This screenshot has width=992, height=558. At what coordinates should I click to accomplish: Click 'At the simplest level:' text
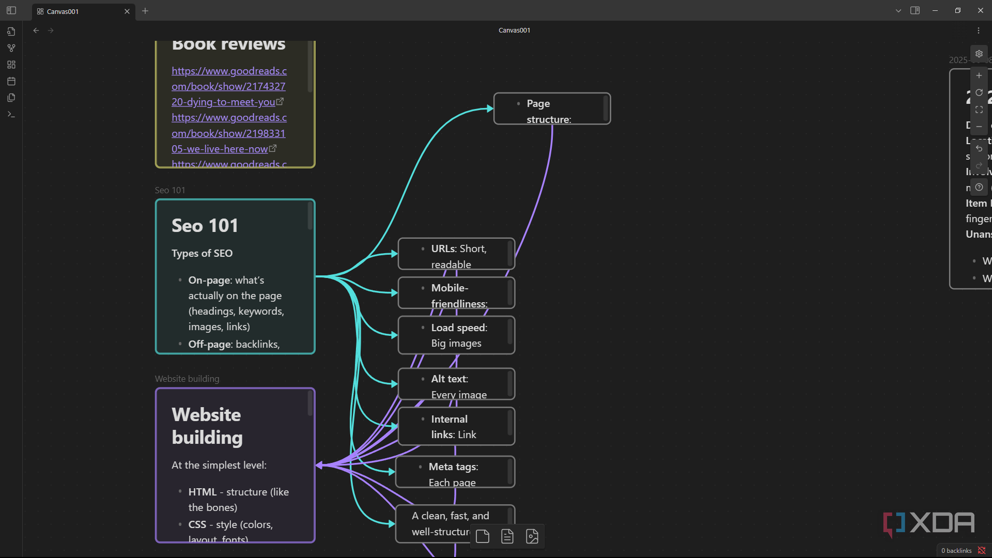(x=219, y=465)
